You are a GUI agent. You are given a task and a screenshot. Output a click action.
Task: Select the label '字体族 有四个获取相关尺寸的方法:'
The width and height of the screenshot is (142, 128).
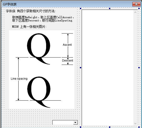(31, 11)
